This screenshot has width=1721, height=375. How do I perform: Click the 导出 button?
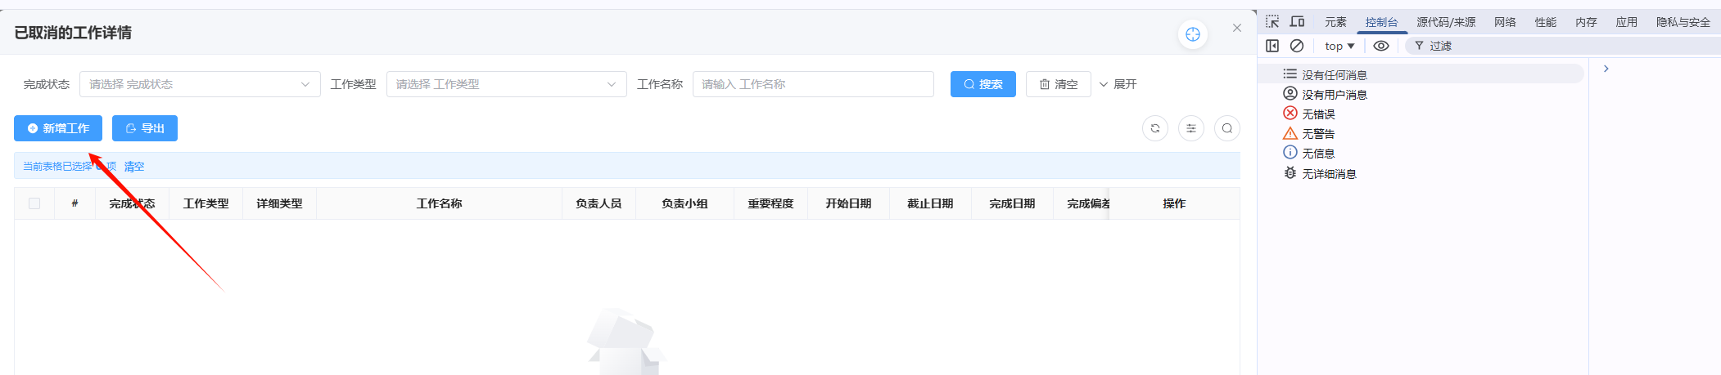(x=145, y=128)
